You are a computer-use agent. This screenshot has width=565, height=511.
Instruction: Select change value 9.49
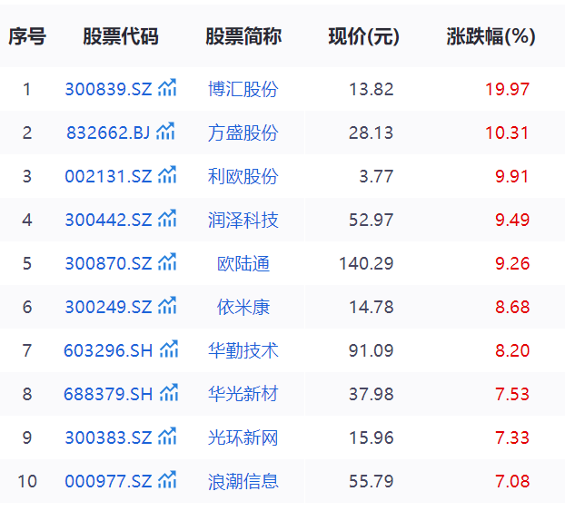point(512,220)
